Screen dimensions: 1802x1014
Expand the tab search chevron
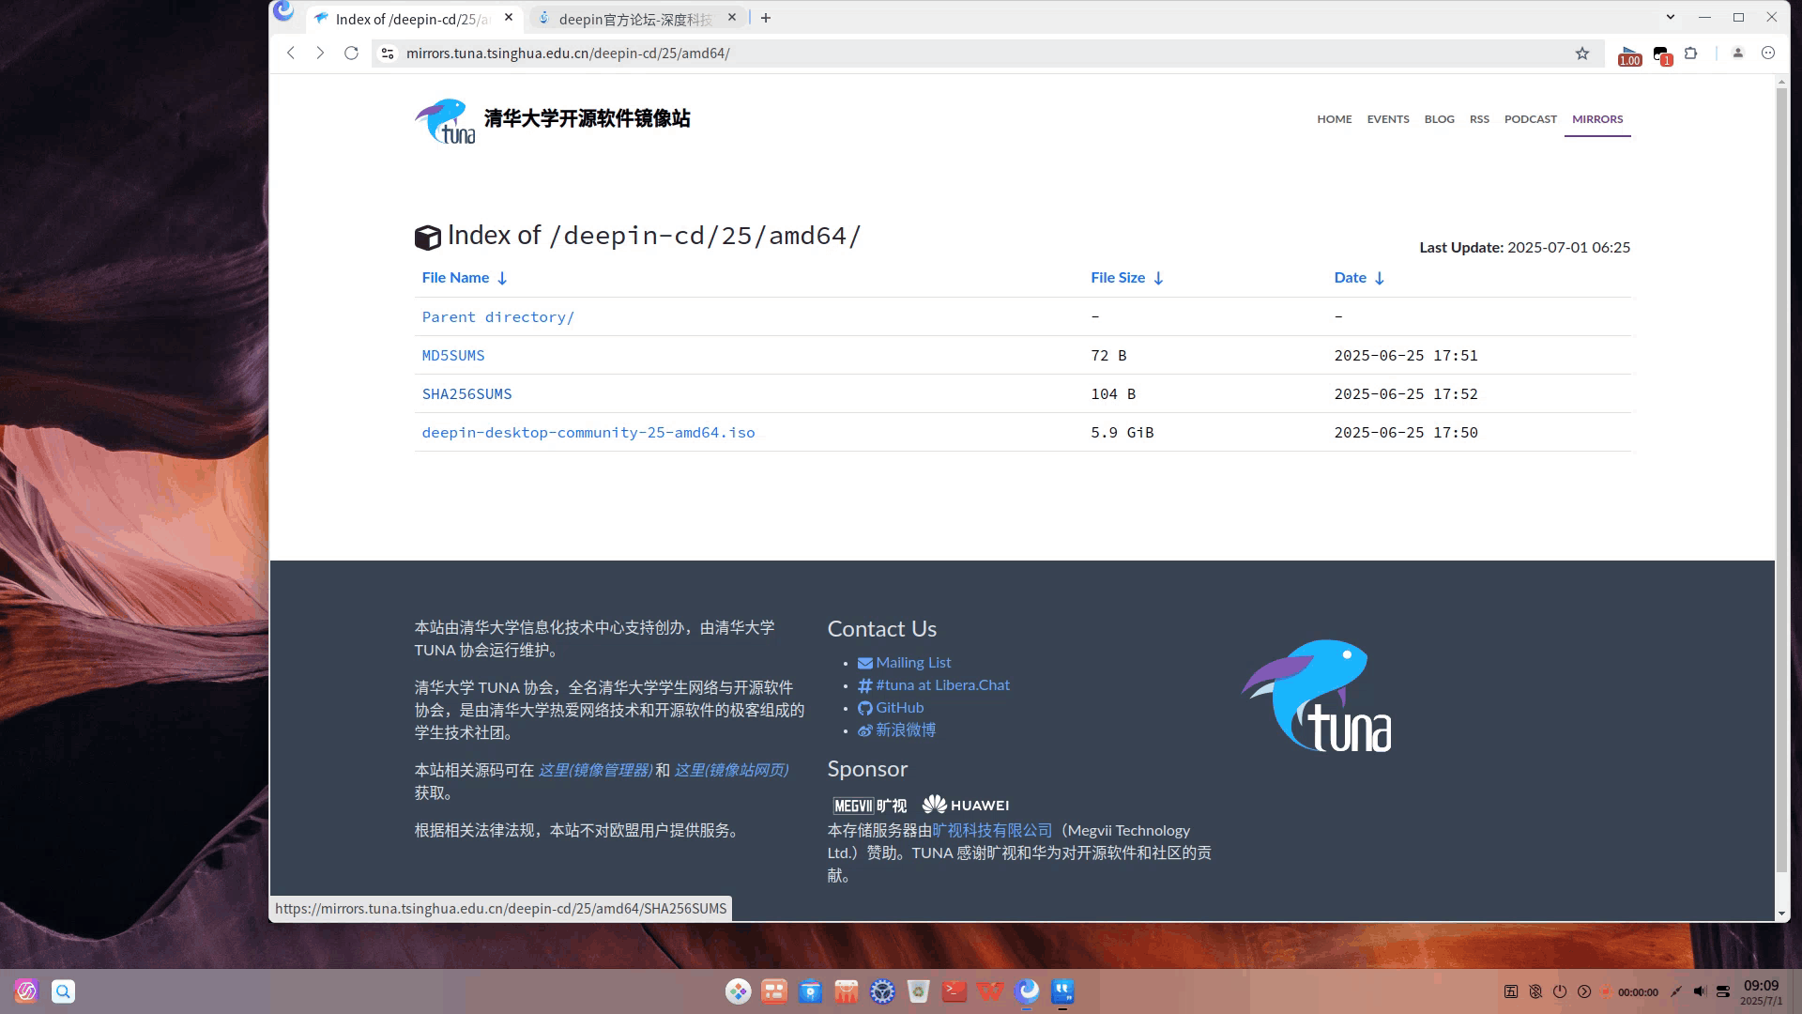coord(1671,17)
